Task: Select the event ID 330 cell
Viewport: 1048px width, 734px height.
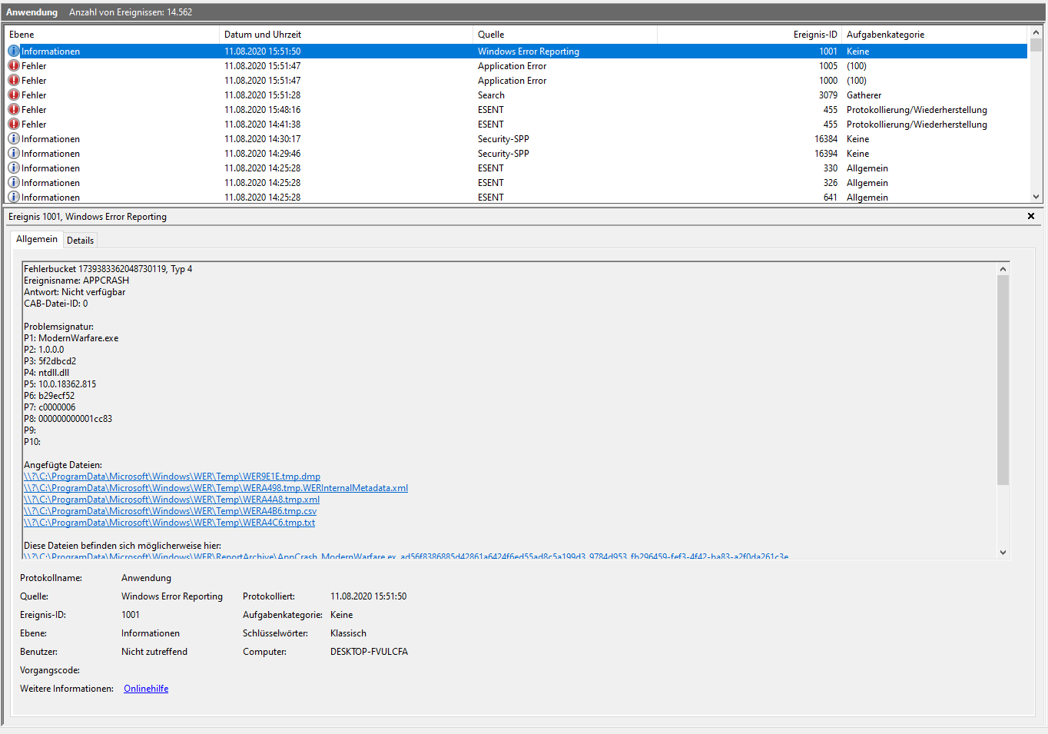Action: pyautogui.click(x=831, y=168)
